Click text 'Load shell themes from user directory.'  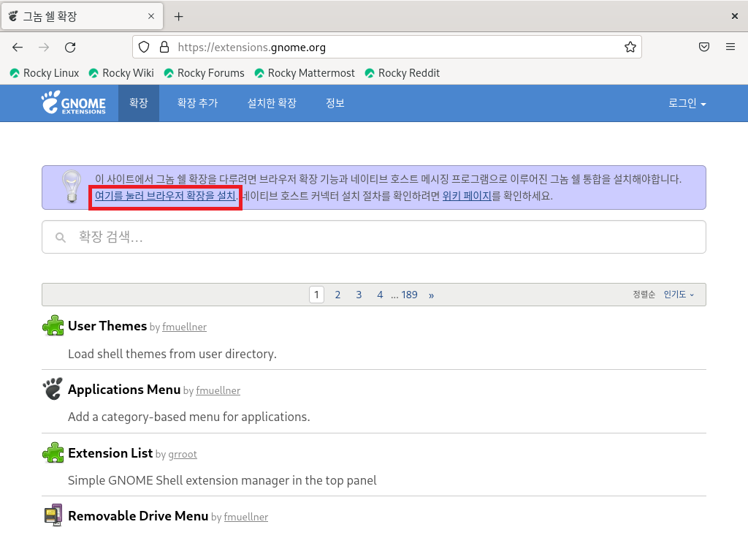[172, 354]
